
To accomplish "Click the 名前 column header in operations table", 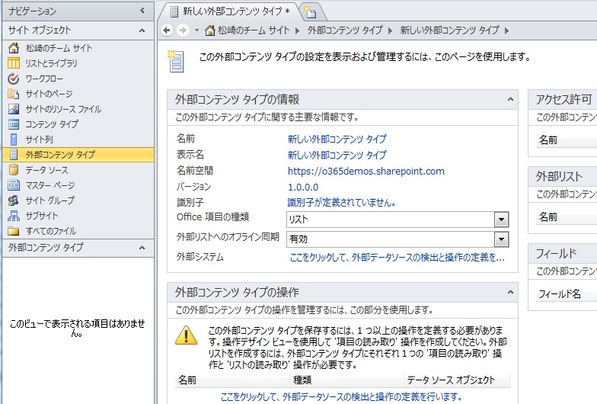I will pyautogui.click(x=232, y=380).
